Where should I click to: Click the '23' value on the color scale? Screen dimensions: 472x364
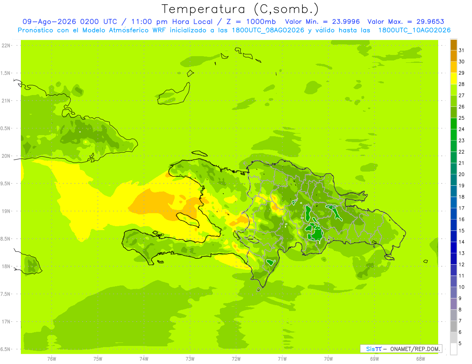pos(462,141)
